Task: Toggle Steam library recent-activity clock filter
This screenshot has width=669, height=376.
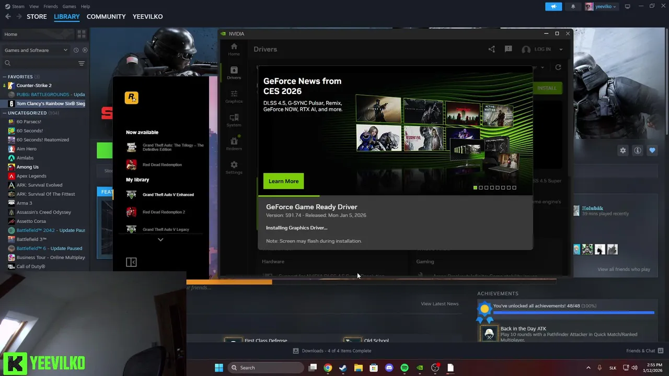Action: point(76,50)
